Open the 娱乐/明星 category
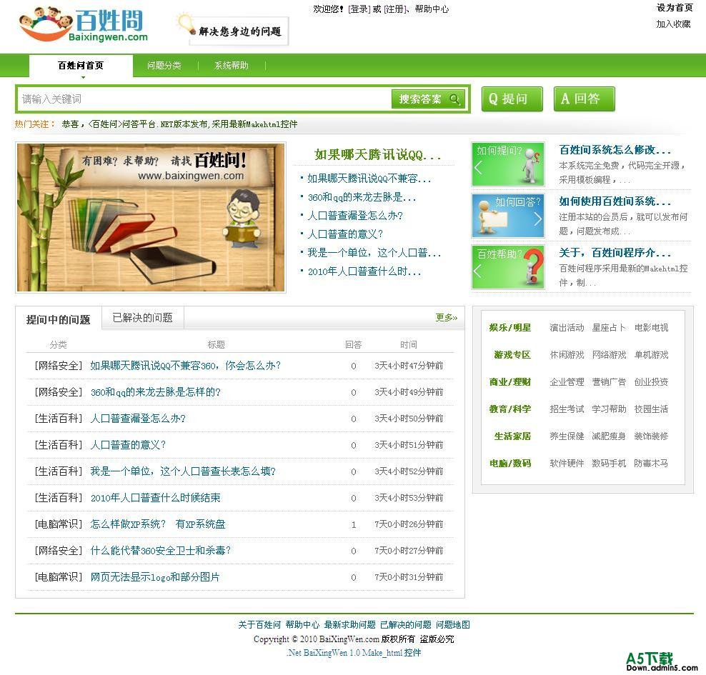 click(510, 328)
